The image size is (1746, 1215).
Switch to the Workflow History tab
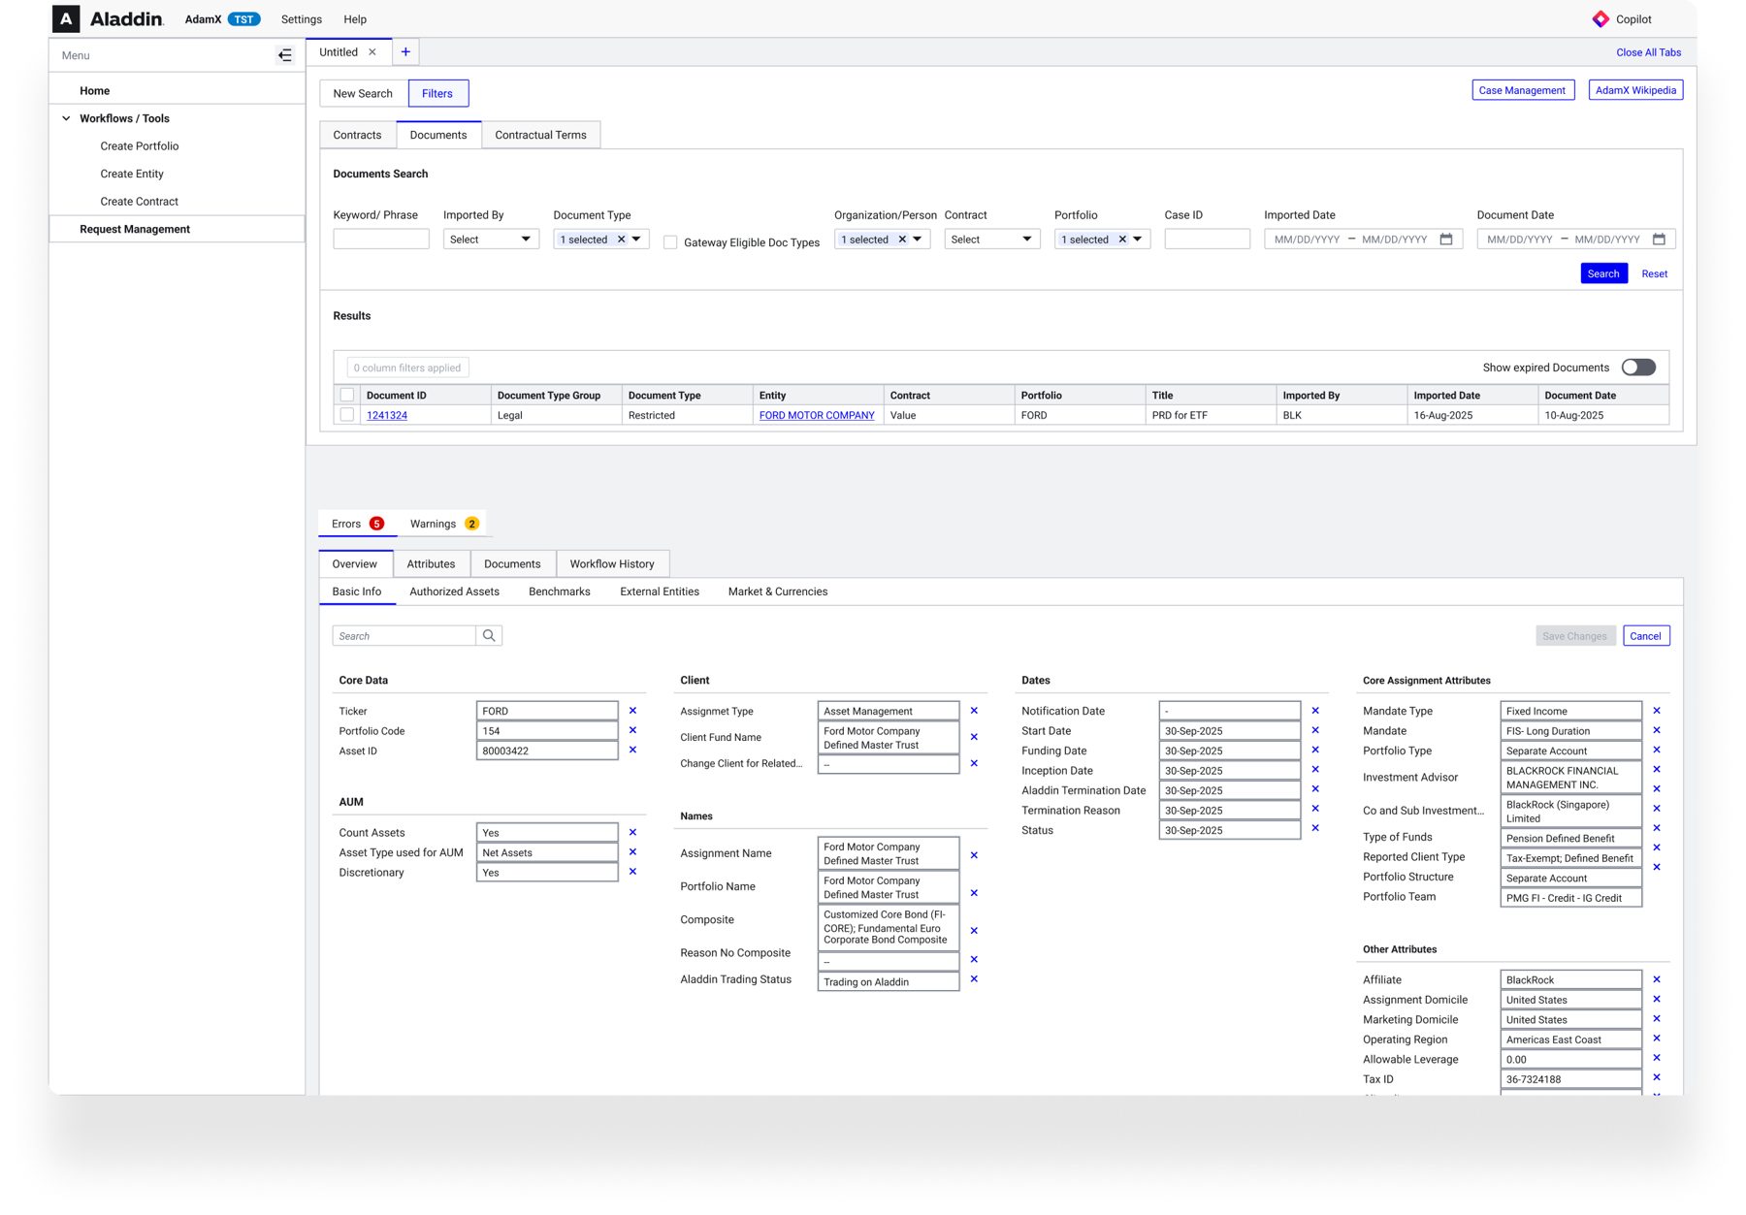pyautogui.click(x=612, y=563)
